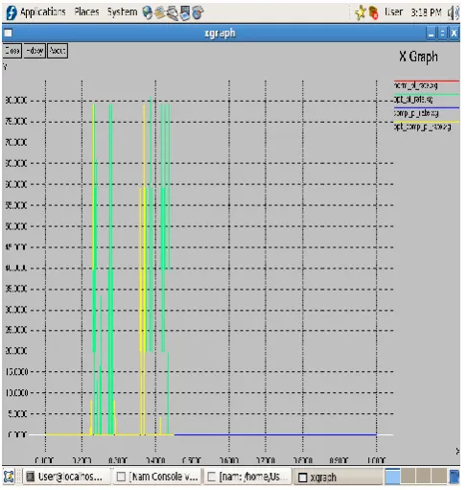This screenshot has height=490, width=467.
Task: Open the Trash icon in bottom panel
Action: click(454, 477)
